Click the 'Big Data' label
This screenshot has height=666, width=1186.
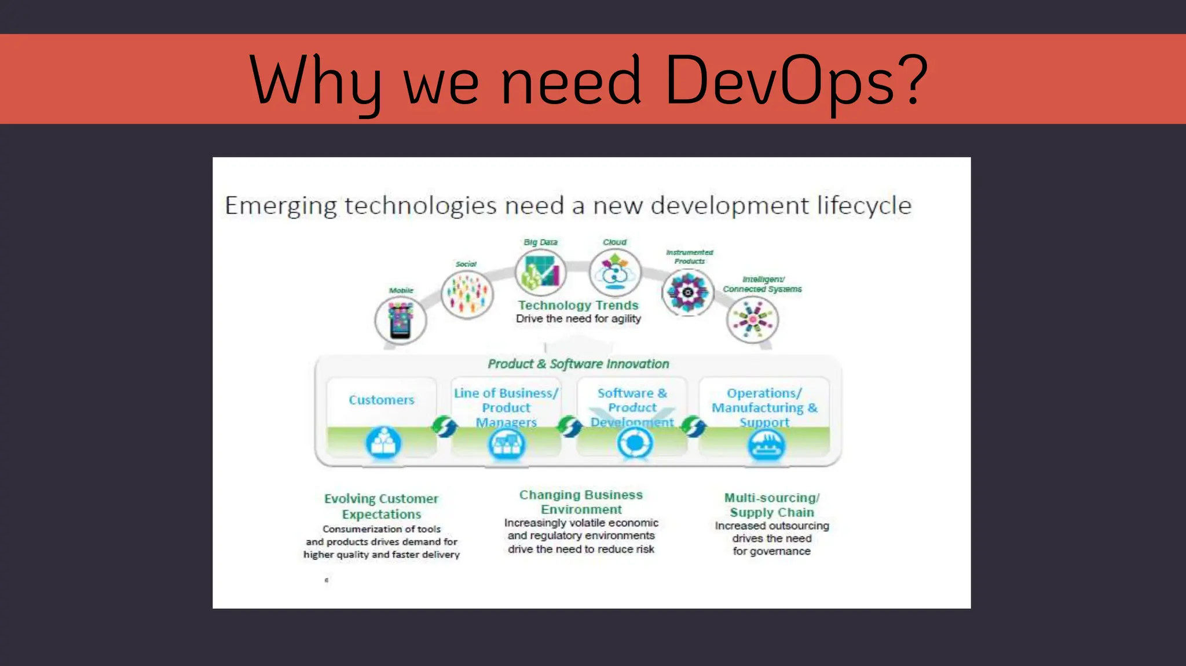tap(540, 242)
